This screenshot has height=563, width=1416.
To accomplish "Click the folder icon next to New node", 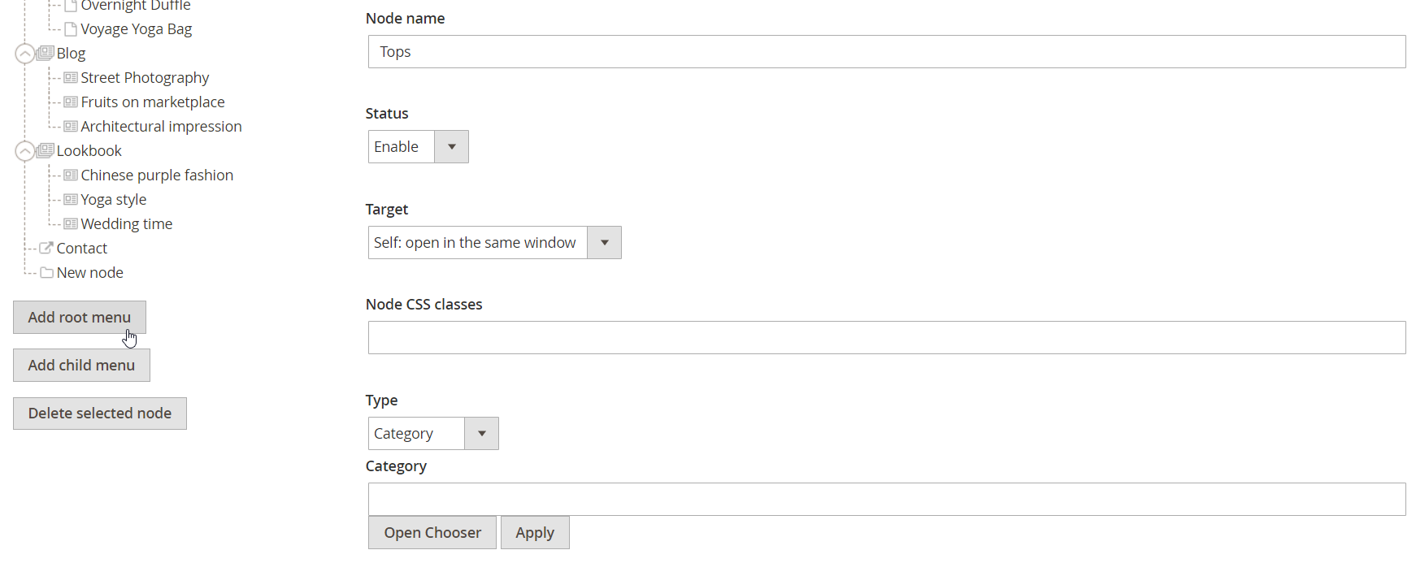I will 46,273.
